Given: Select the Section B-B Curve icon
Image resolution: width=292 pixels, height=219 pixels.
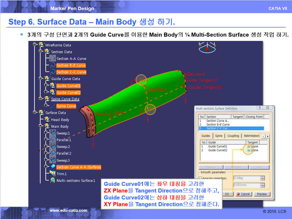Looking at the screenshot, I should [x=53, y=65].
